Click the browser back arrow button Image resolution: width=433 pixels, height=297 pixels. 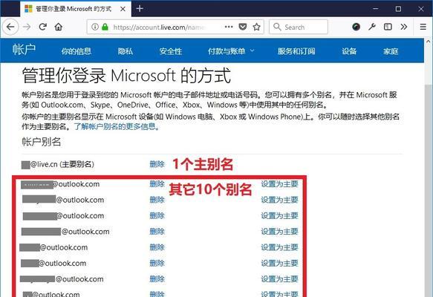(10, 27)
